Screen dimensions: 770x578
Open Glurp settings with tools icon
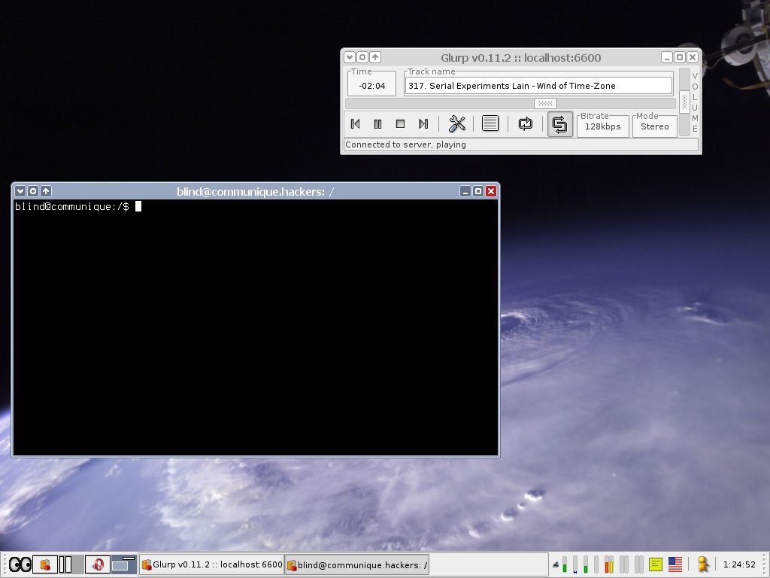pyautogui.click(x=456, y=124)
